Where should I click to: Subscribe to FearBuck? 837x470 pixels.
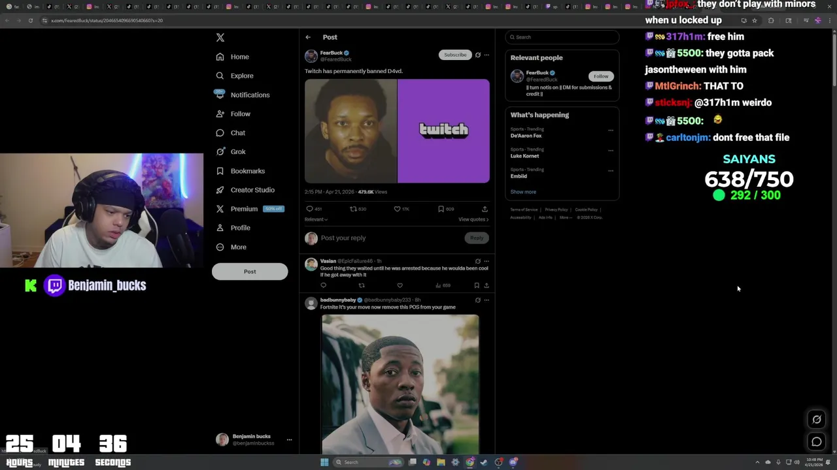(455, 55)
